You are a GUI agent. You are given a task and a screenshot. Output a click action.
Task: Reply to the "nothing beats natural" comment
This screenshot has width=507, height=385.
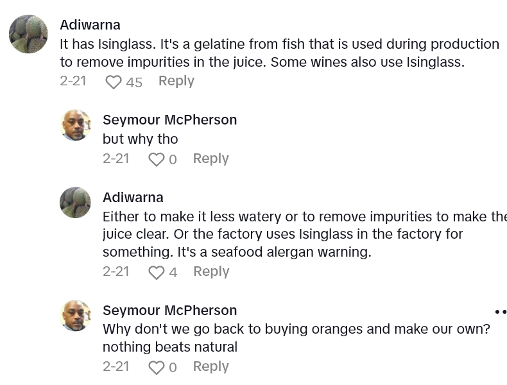[211, 366]
